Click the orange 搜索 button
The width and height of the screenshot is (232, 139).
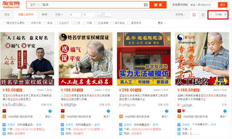(x=158, y=5)
